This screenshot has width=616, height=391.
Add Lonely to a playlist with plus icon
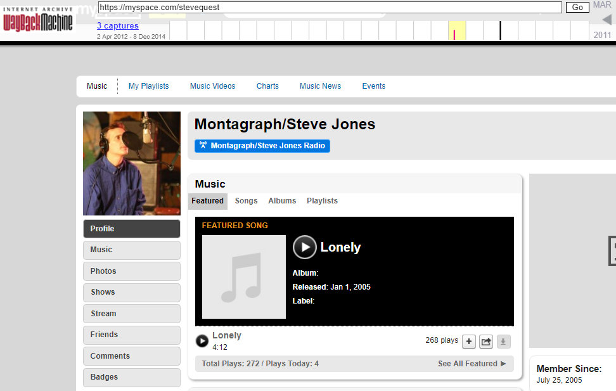click(469, 342)
